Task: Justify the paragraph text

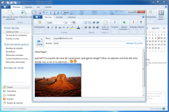Action: pos(97,27)
